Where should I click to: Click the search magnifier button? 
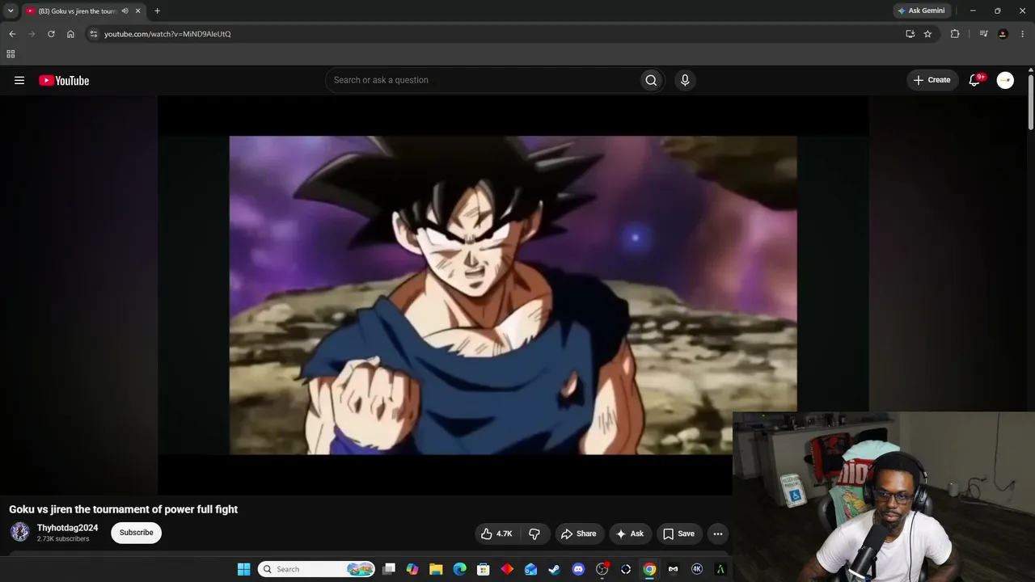click(x=651, y=80)
